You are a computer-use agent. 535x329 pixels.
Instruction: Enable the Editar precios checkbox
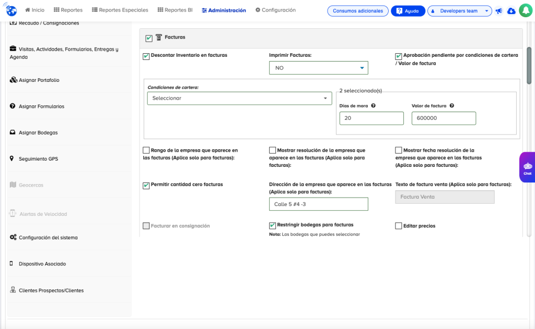coord(399,226)
